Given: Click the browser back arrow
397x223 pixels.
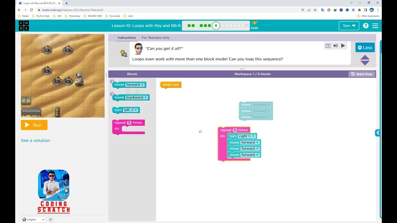Looking at the screenshot, I should coord(19,10).
